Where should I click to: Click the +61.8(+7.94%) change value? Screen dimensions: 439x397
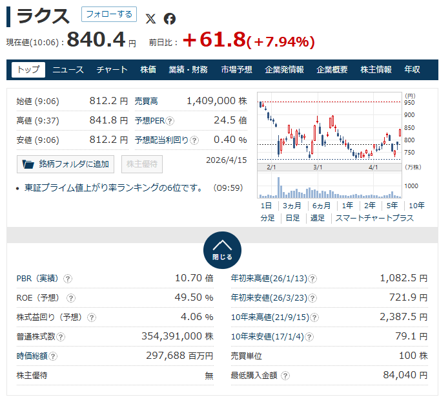point(249,39)
